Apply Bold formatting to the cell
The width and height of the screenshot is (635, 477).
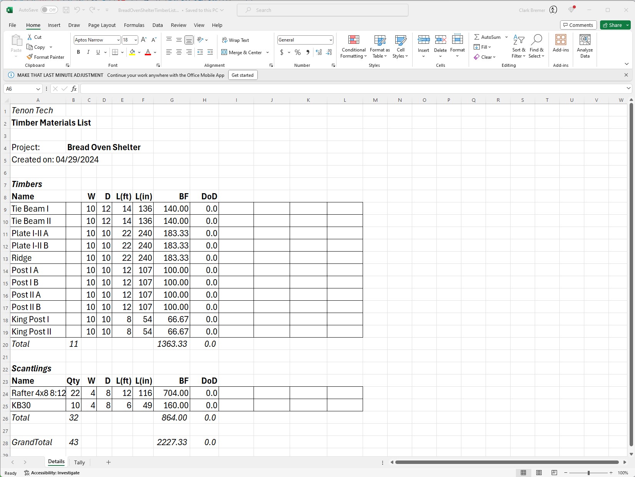(x=78, y=52)
